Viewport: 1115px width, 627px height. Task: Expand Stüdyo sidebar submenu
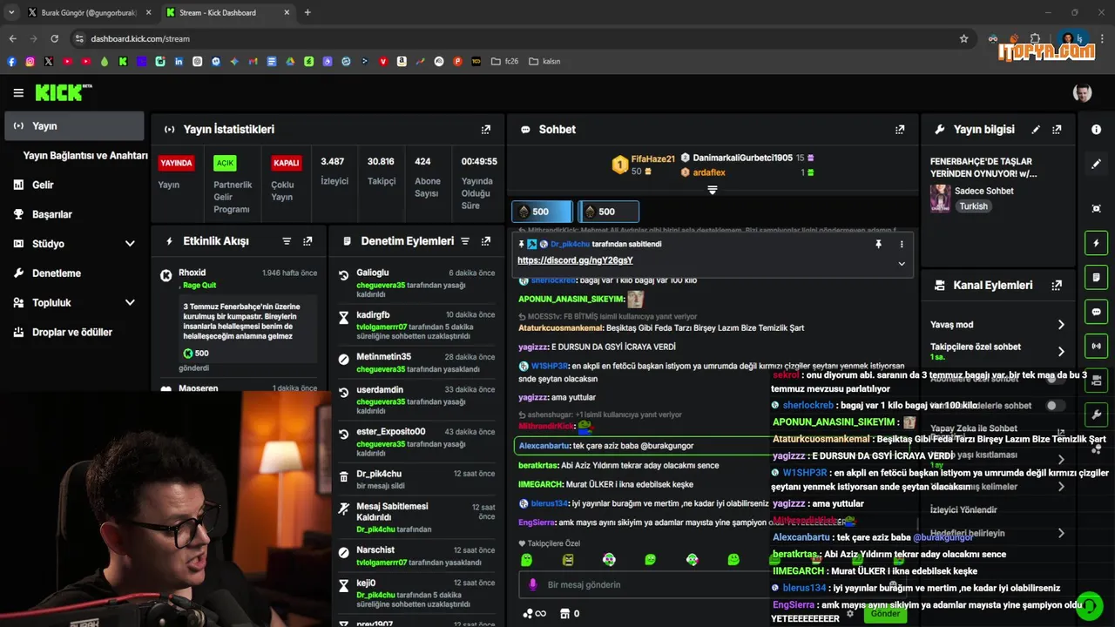coord(130,244)
